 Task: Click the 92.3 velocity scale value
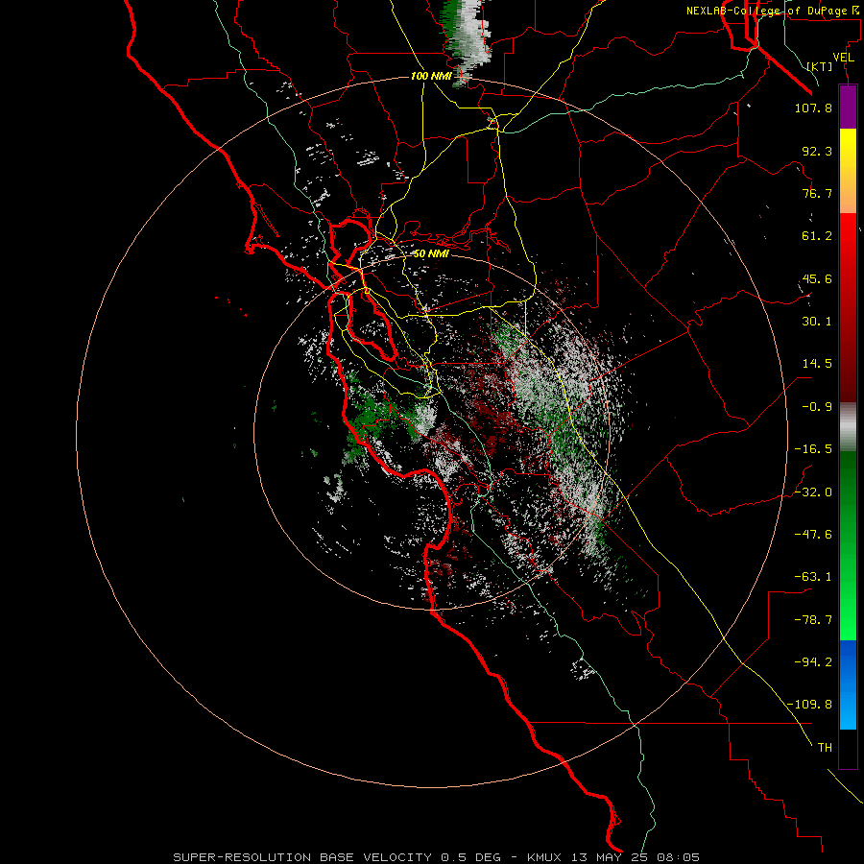point(817,151)
